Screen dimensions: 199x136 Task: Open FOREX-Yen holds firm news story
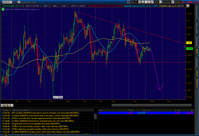(41, 118)
